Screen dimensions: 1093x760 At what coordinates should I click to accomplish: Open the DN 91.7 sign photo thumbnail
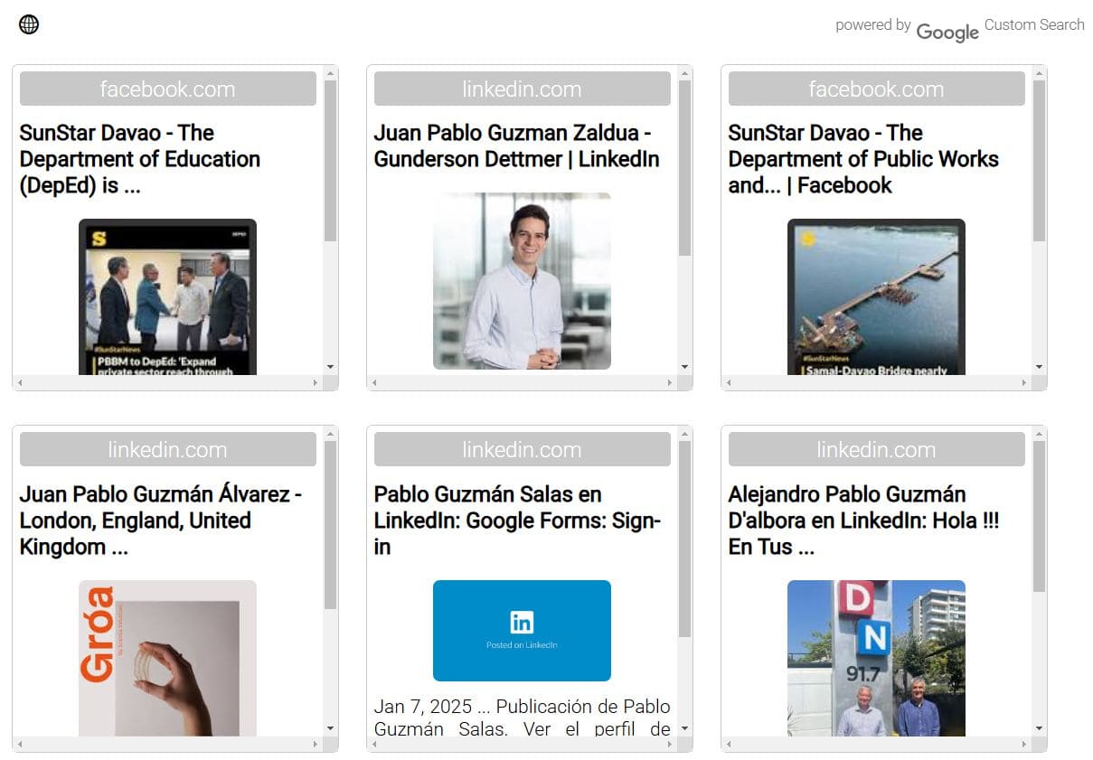(876, 658)
